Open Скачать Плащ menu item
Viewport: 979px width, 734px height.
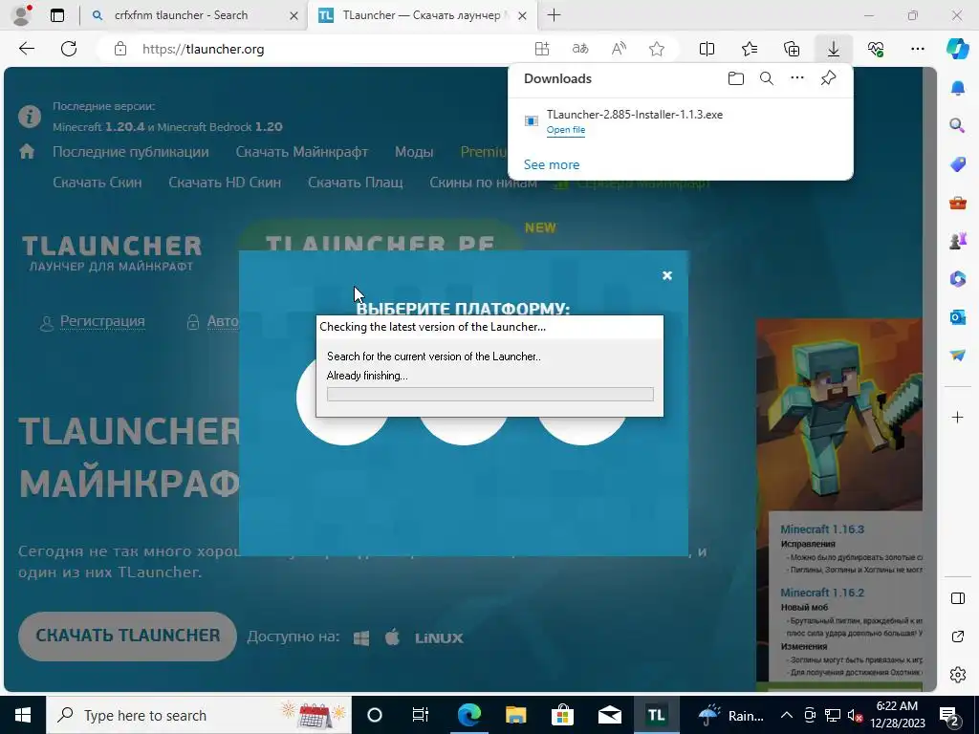pyautogui.click(x=356, y=183)
